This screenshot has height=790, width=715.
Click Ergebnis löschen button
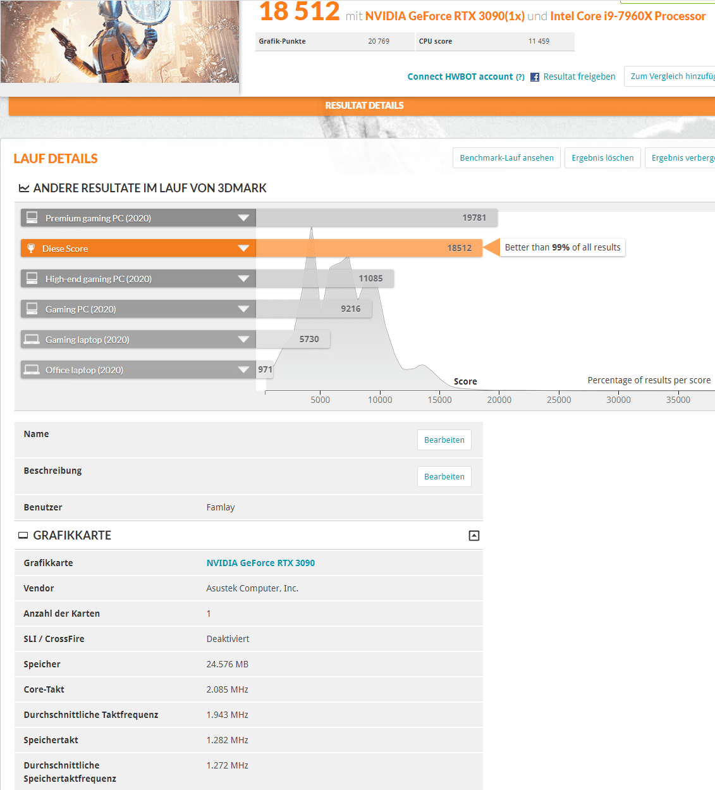(x=602, y=158)
